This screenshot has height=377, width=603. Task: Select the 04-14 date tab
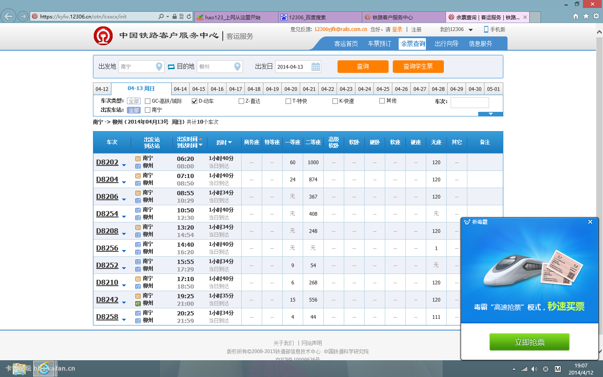point(180,89)
